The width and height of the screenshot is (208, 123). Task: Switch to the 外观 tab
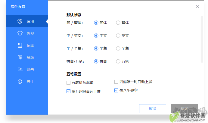pyautogui.click(x=27, y=33)
